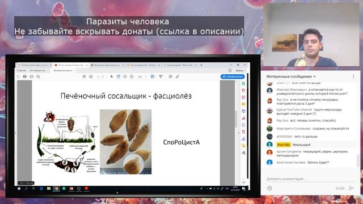This screenshot has width=363, height=204.
Task: Send the chat message with arrow icon
Action: (351, 188)
